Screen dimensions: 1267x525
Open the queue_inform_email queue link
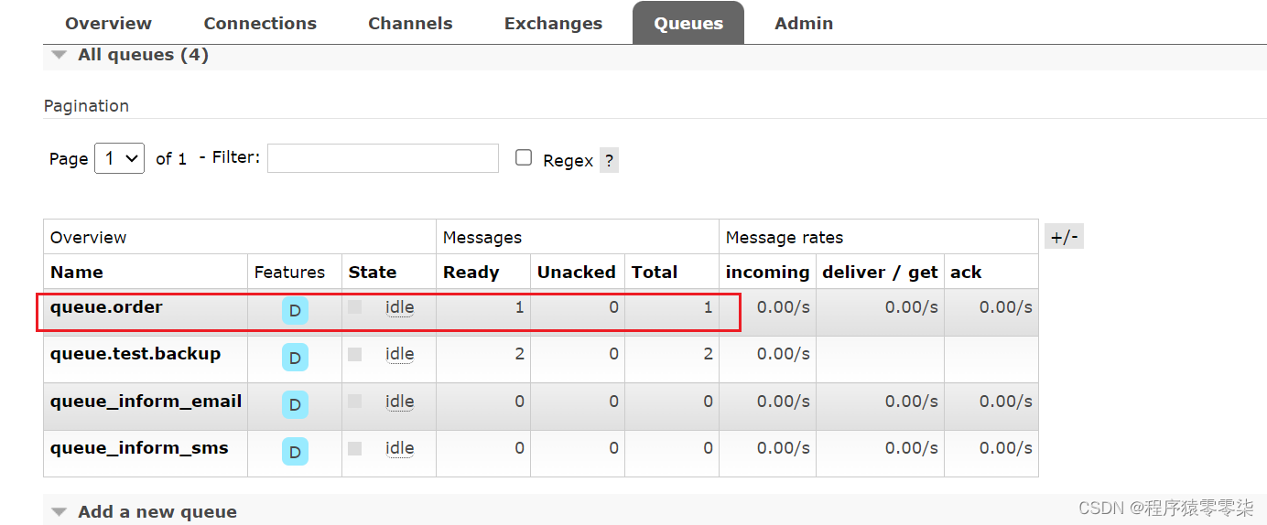click(x=146, y=402)
